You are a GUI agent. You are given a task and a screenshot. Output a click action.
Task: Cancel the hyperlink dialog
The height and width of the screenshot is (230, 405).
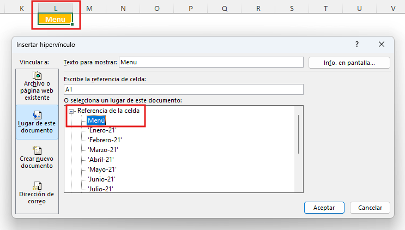point(370,208)
